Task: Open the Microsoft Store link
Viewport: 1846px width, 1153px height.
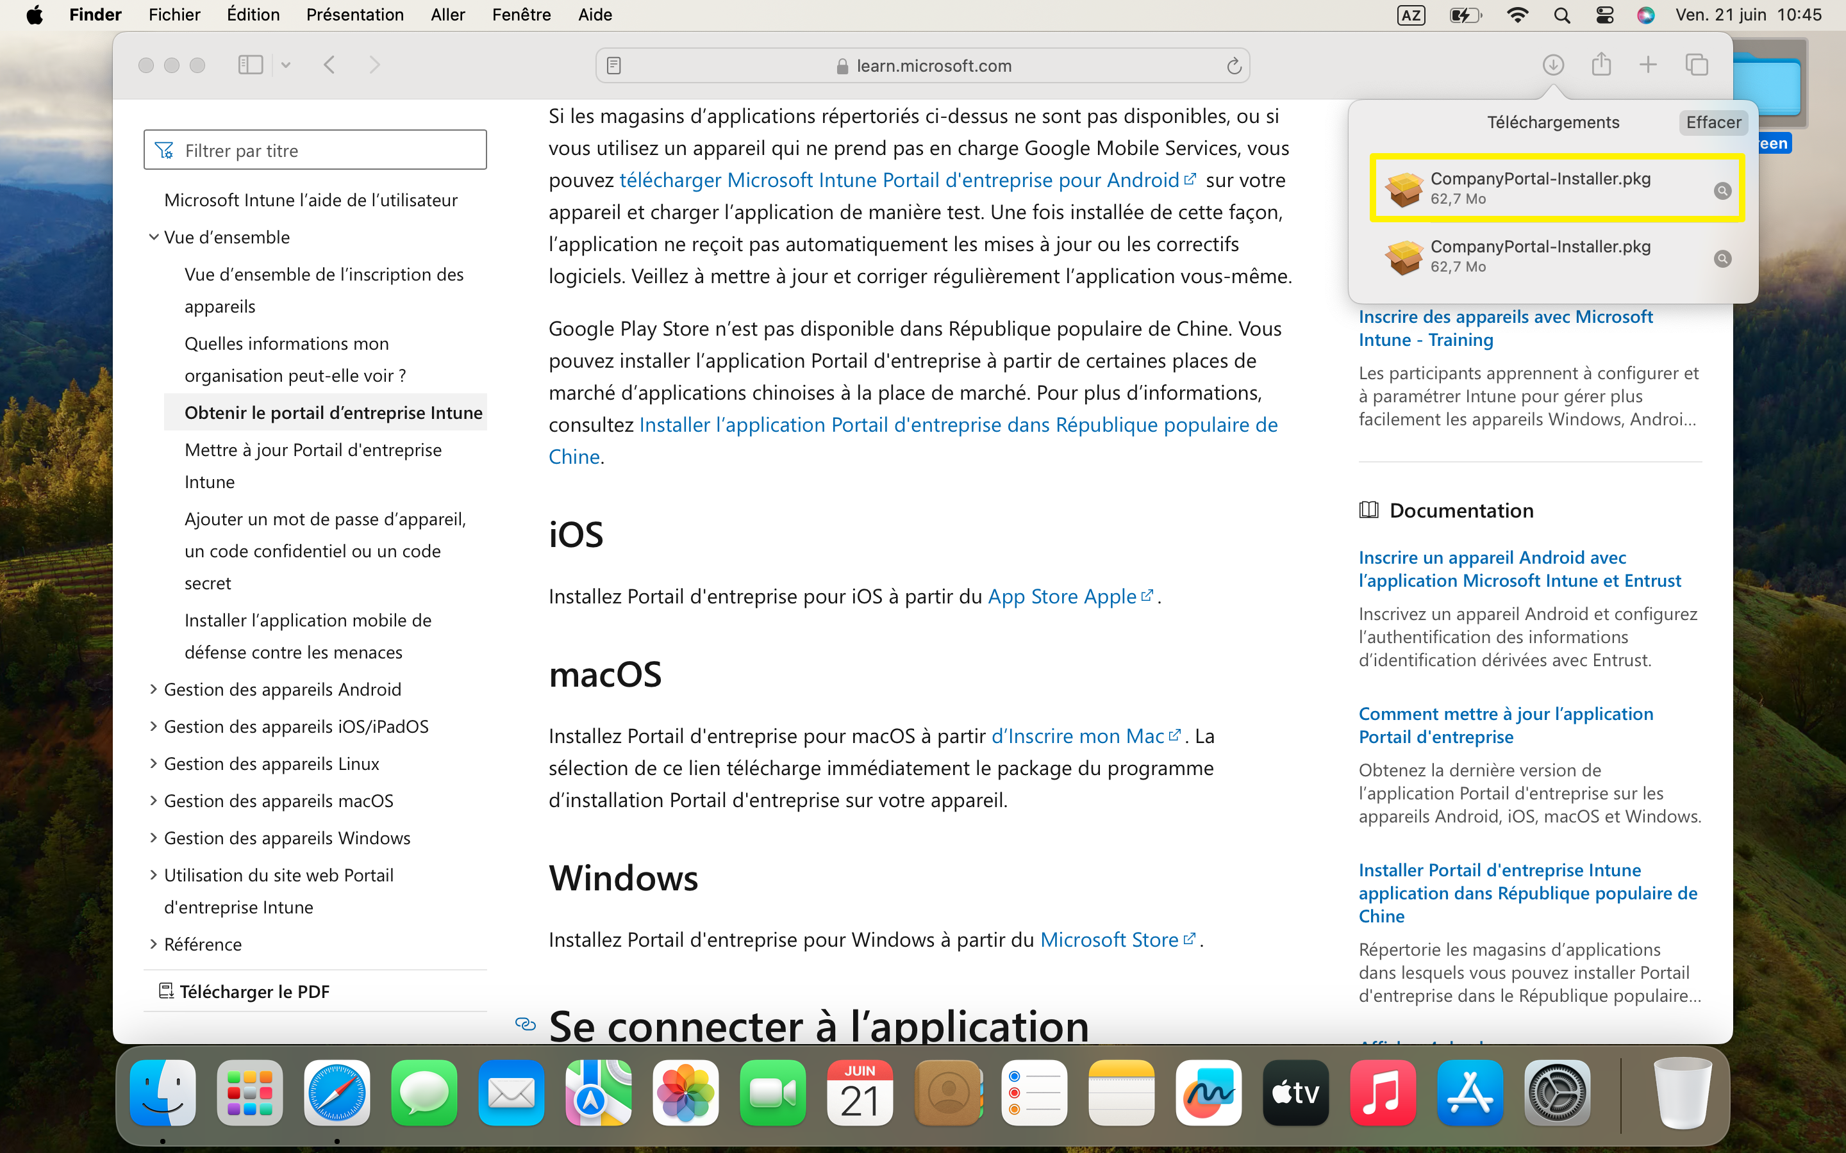Action: pyautogui.click(x=1117, y=940)
